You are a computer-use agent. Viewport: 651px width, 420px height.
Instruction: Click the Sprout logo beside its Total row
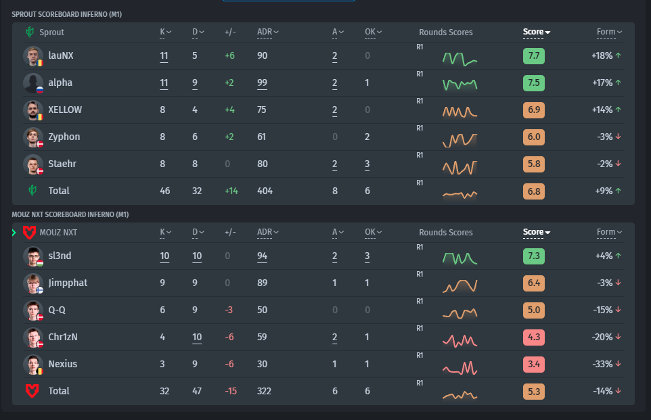pos(32,191)
